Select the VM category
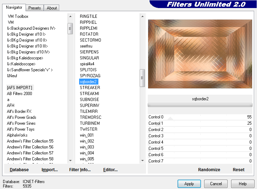257x189 pixels. 11,22
